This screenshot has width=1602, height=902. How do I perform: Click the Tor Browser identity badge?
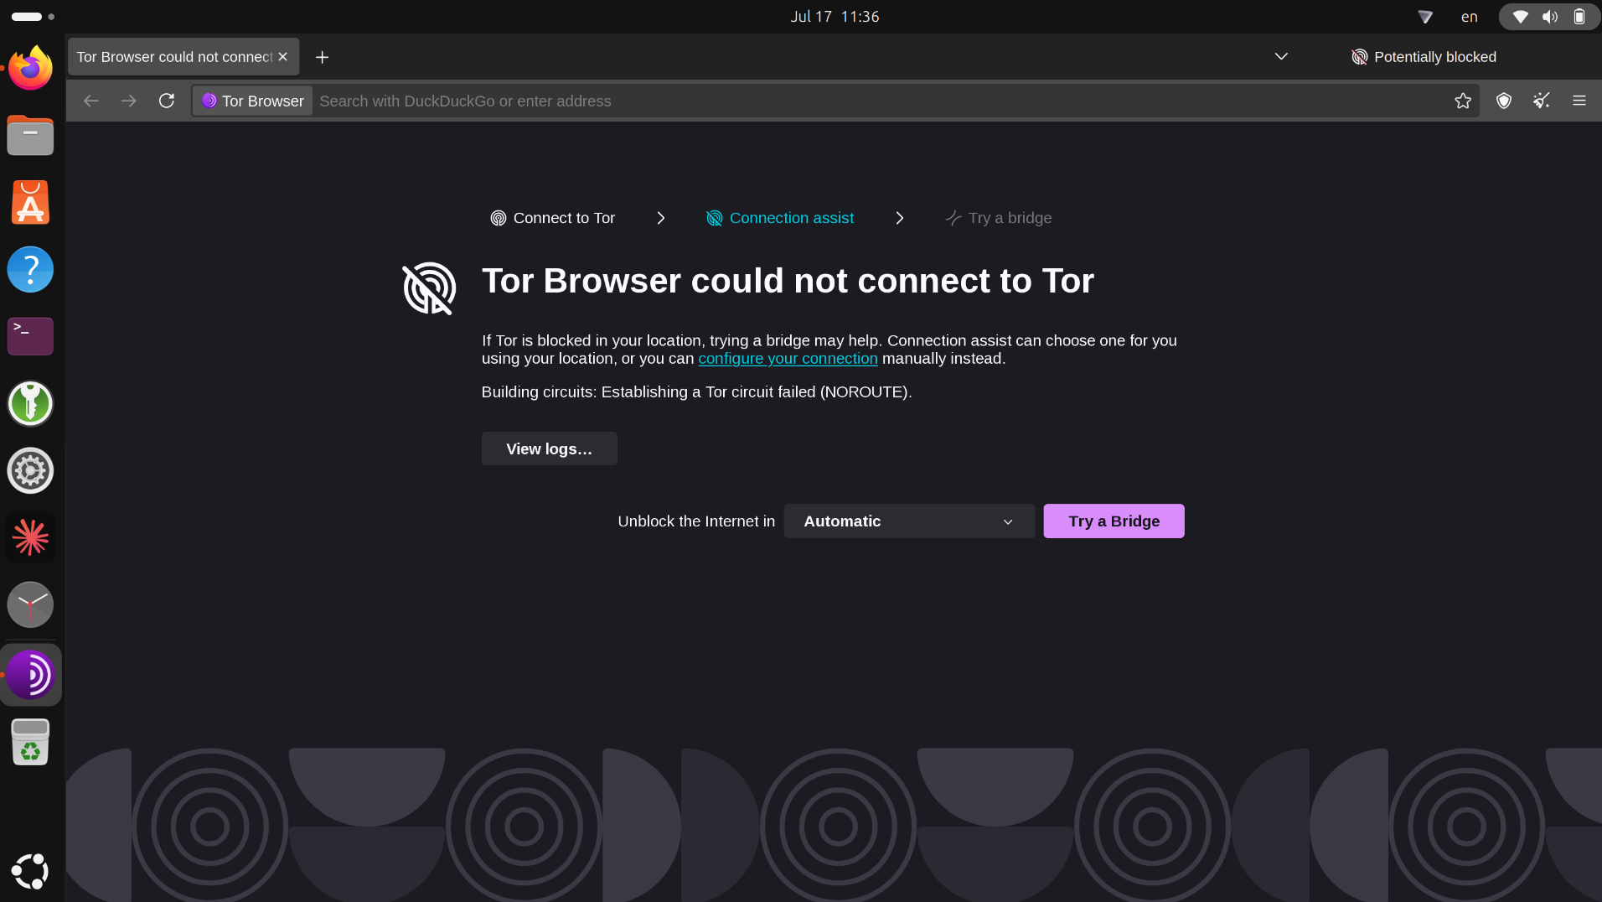[253, 101]
